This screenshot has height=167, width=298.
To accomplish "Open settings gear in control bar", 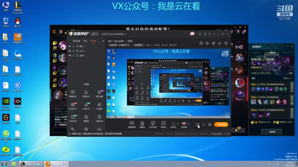I will tap(210, 125).
